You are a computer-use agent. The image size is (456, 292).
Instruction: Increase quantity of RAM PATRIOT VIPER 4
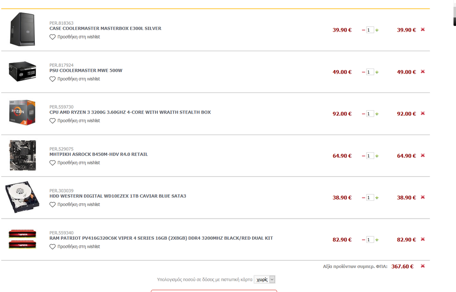(x=377, y=240)
